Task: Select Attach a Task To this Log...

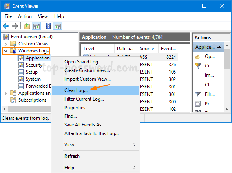Action: pos(95,133)
